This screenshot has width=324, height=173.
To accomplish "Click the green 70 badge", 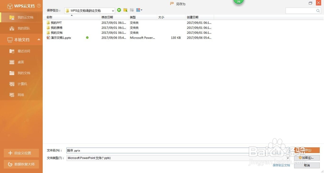I will point(238,2).
